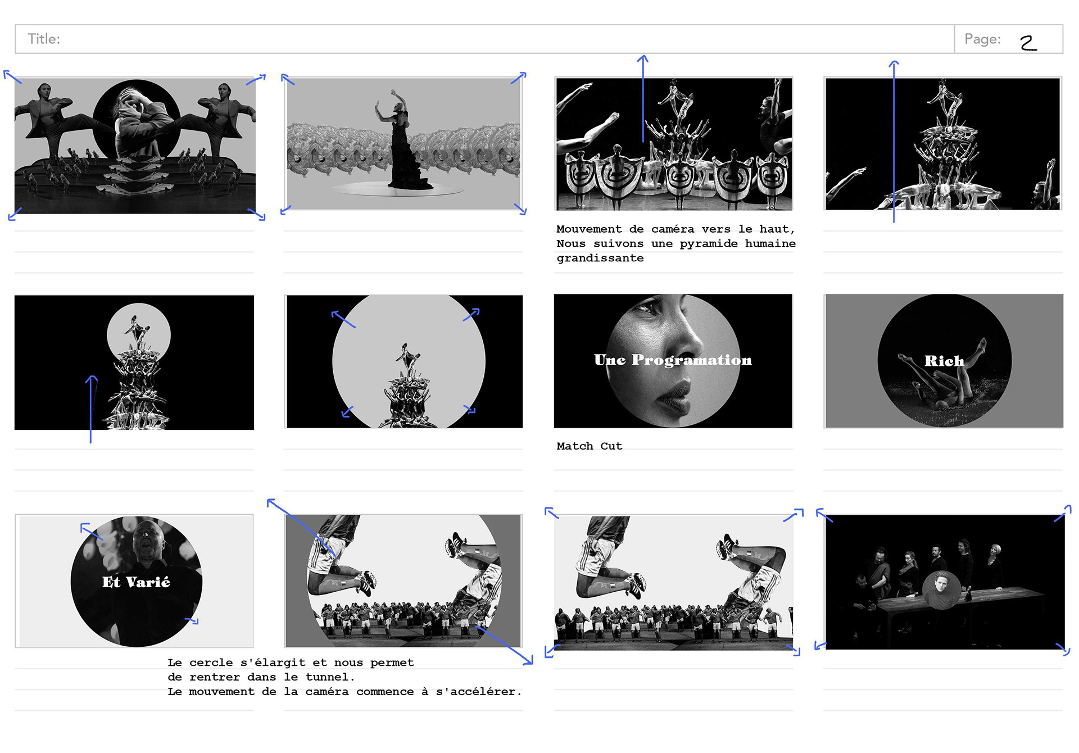Select the frame with pyramid under small grey circle

[134, 362]
